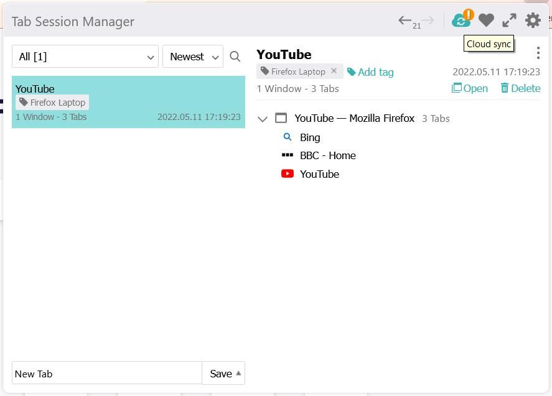Open the saved YouTube session
Viewport: 552px width, 396px height.
point(470,88)
